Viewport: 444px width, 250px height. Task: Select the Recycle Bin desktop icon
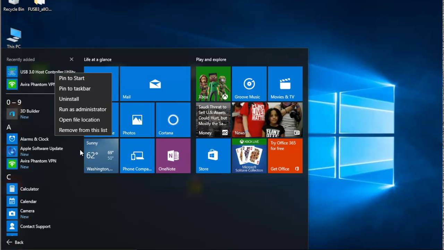(x=14, y=6)
